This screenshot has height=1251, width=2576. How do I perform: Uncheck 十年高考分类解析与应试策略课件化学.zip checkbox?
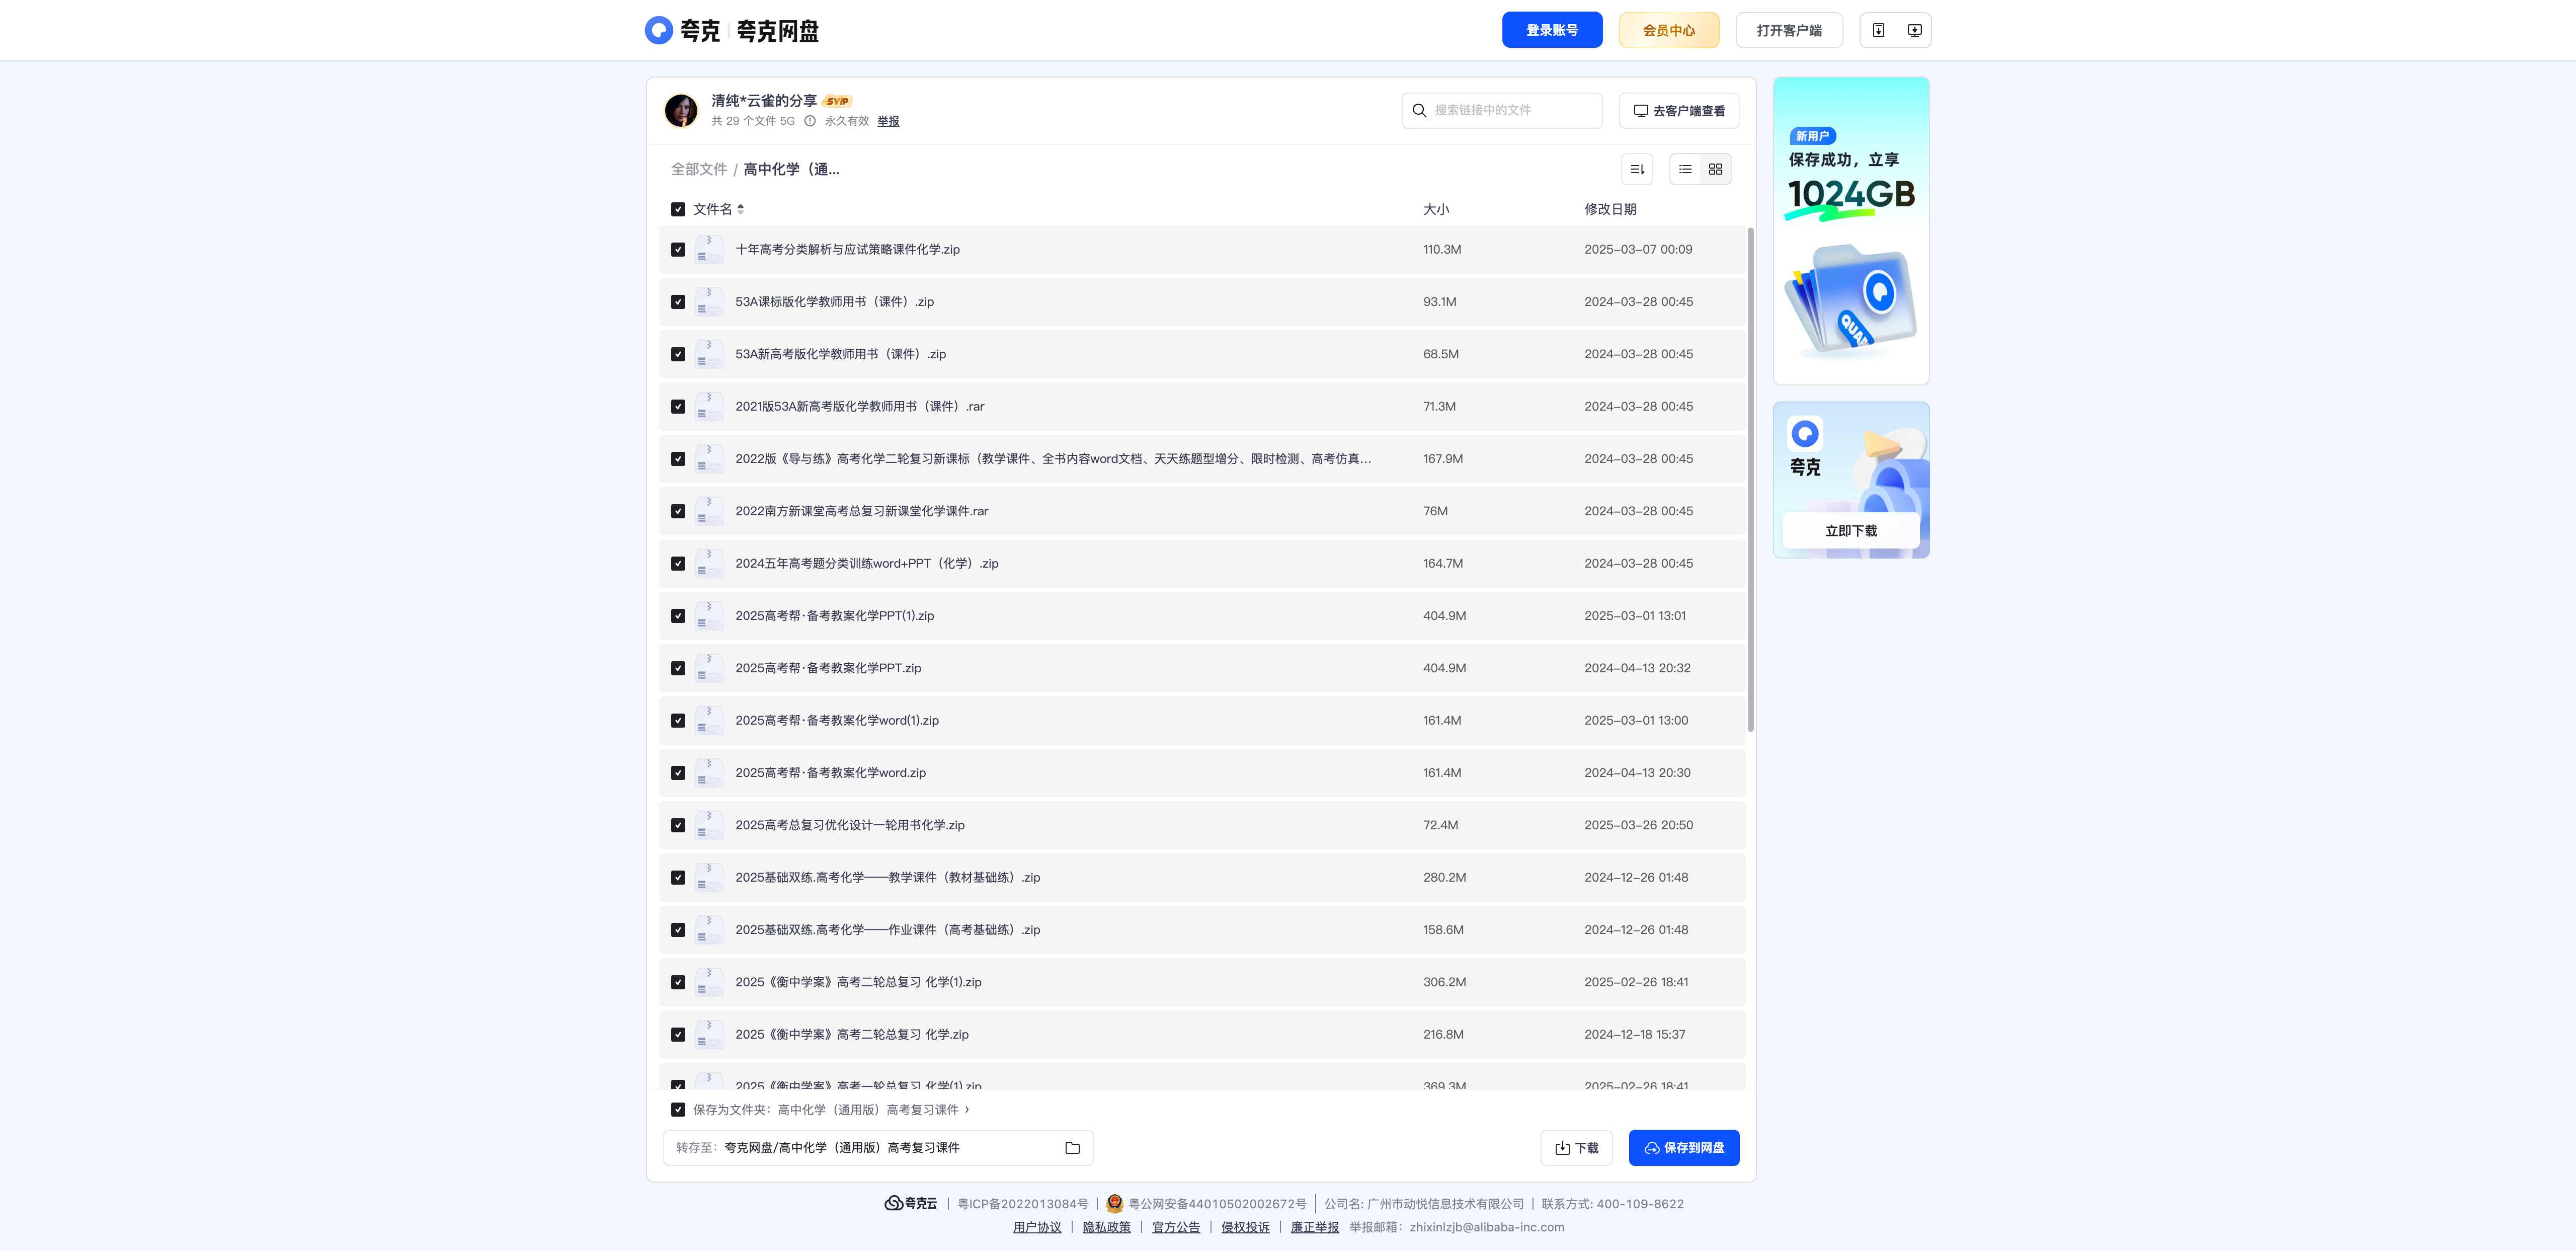click(x=678, y=249)
